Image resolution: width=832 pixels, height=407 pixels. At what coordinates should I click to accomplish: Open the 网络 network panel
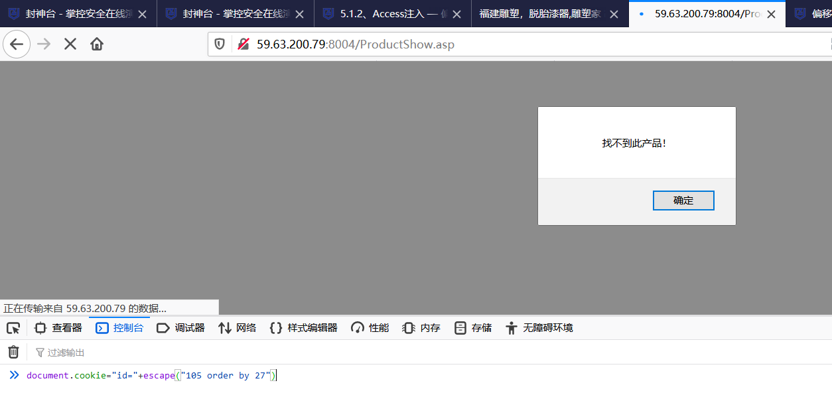pos(238,328)
